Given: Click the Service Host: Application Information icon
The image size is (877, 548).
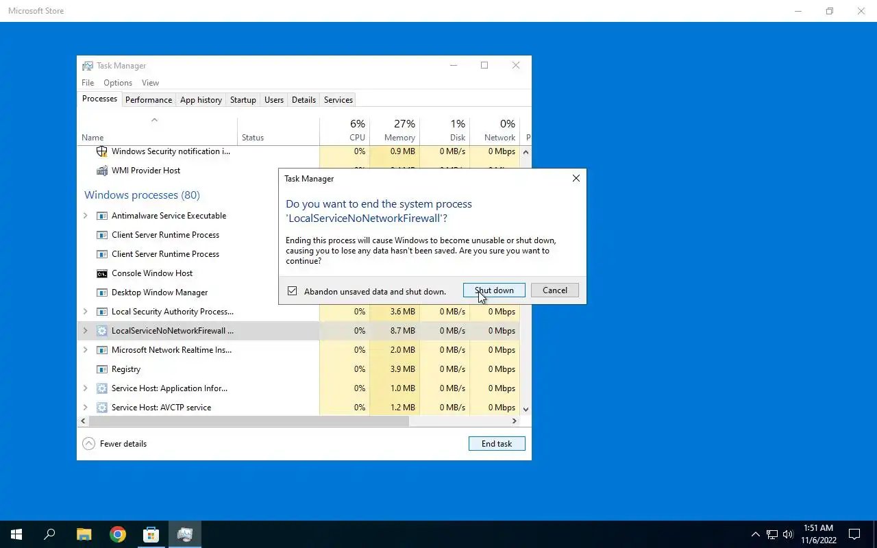Looking at the screenshot, I should coord(102,388).
